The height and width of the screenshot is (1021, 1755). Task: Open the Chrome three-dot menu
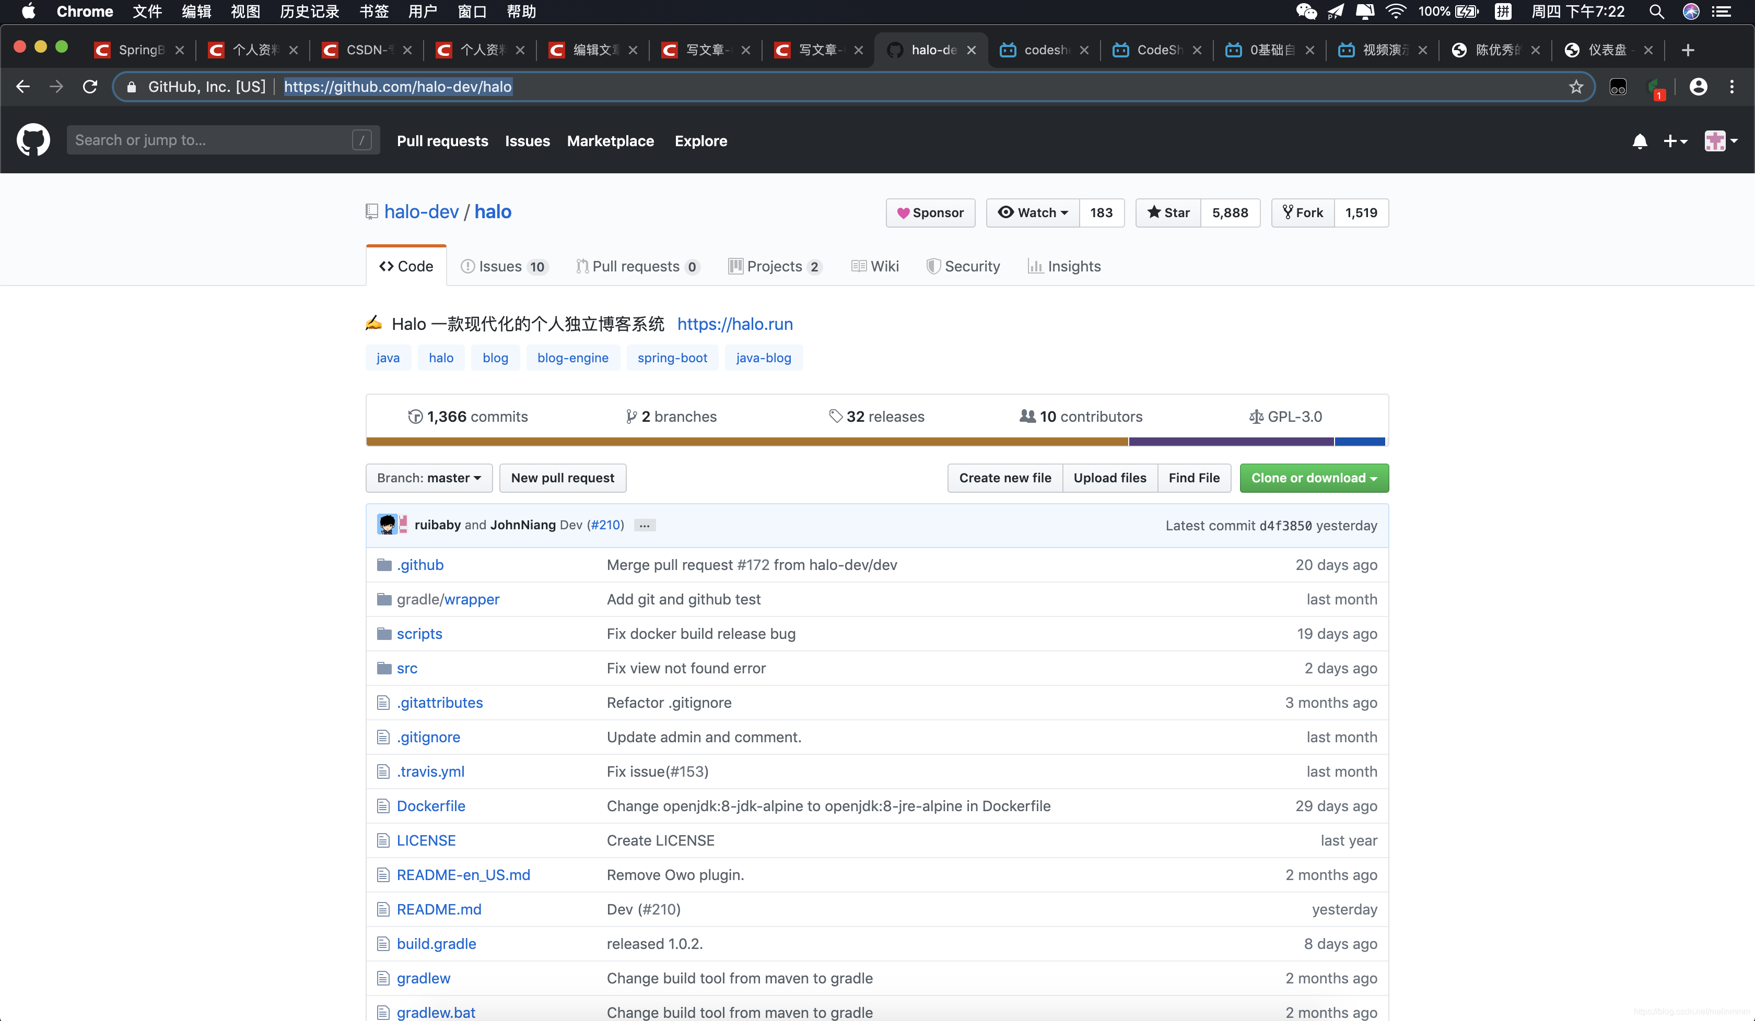click(x=1731, y=86)
